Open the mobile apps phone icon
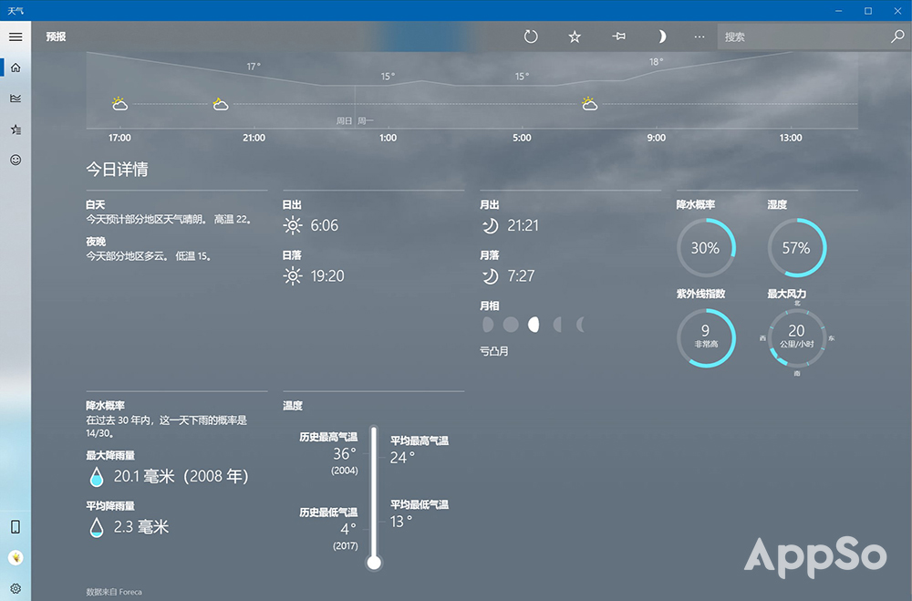The image size is (912, 601). coord(15,526)
